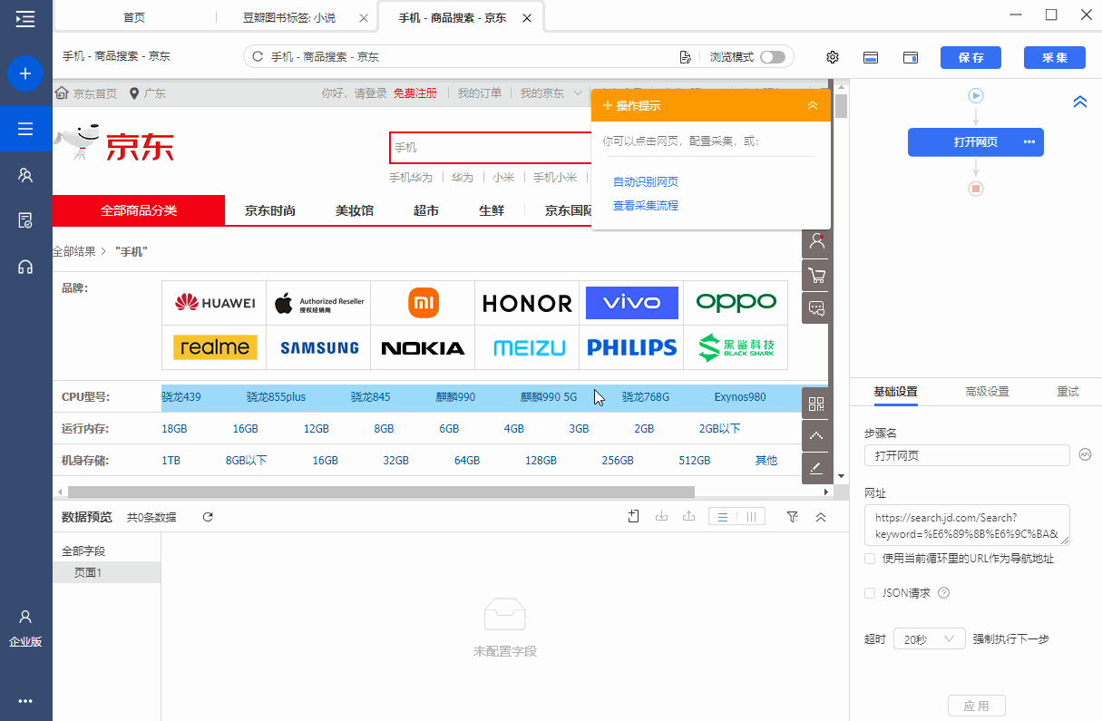Collapse the workflow panel with the blue double chevron
The width and height of the screenshot is (1102, 721).
pyautogui.click(x=1079, y=102)
